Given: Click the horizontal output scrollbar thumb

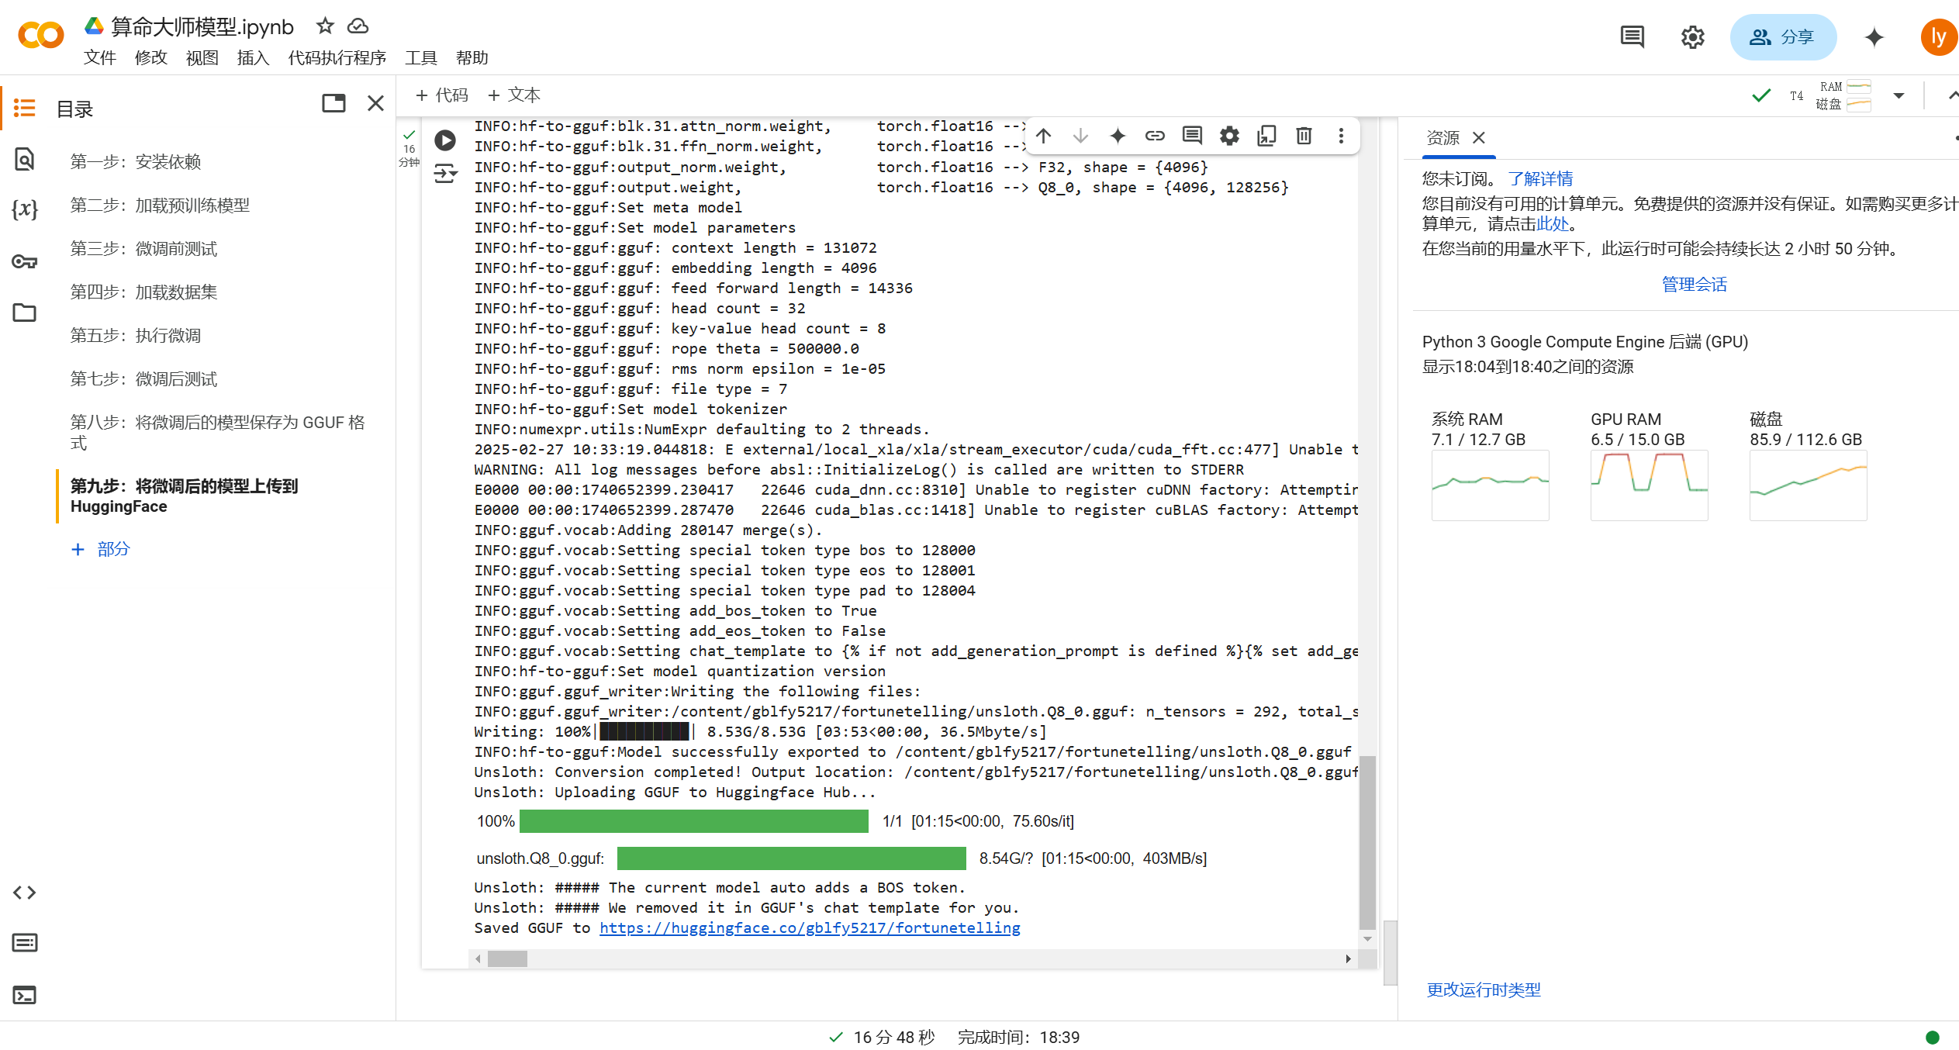Looking at the screenshot, I should coord(507,959).
